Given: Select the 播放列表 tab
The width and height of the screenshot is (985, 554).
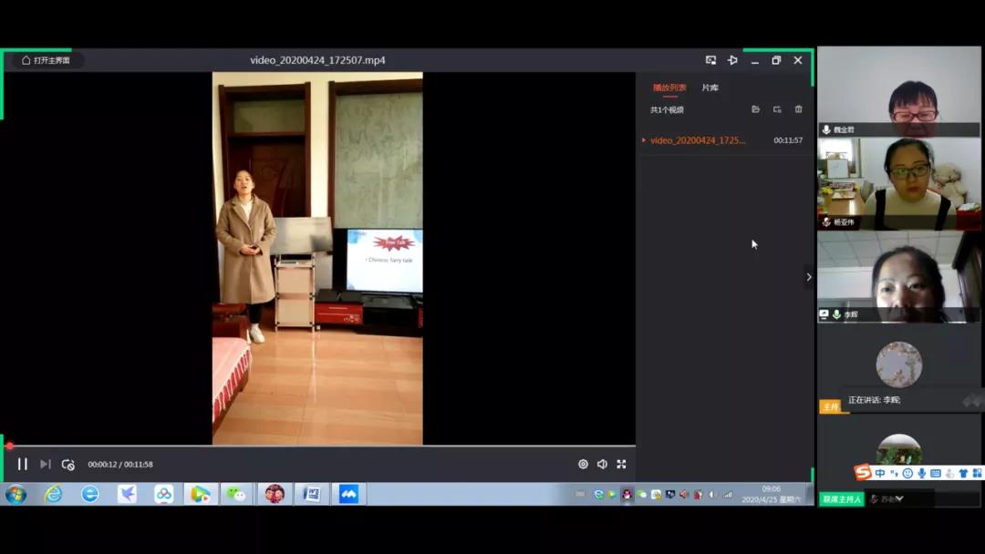Looking at the screenshot, I should point(669,87).
